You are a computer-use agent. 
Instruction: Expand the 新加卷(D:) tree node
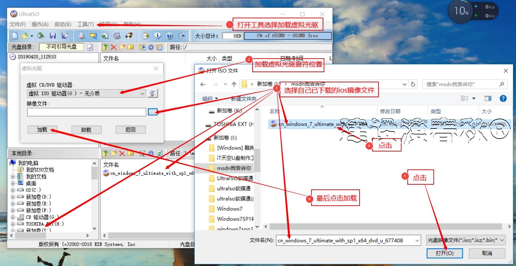click(x=13, y=197)
